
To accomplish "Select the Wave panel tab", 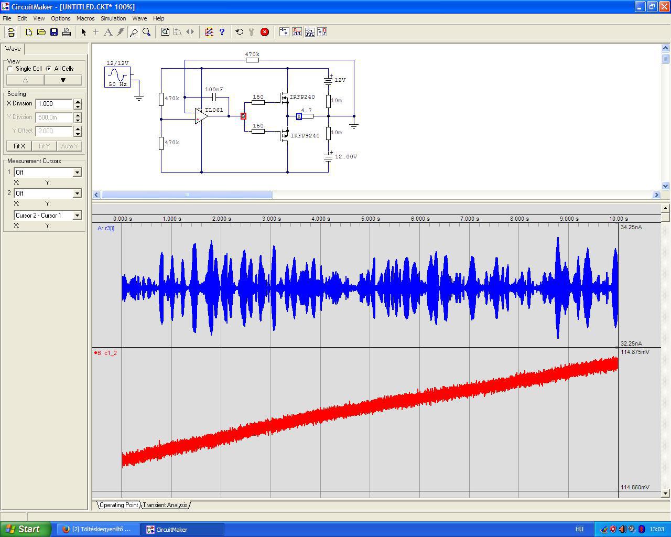I will coord(13,49).
